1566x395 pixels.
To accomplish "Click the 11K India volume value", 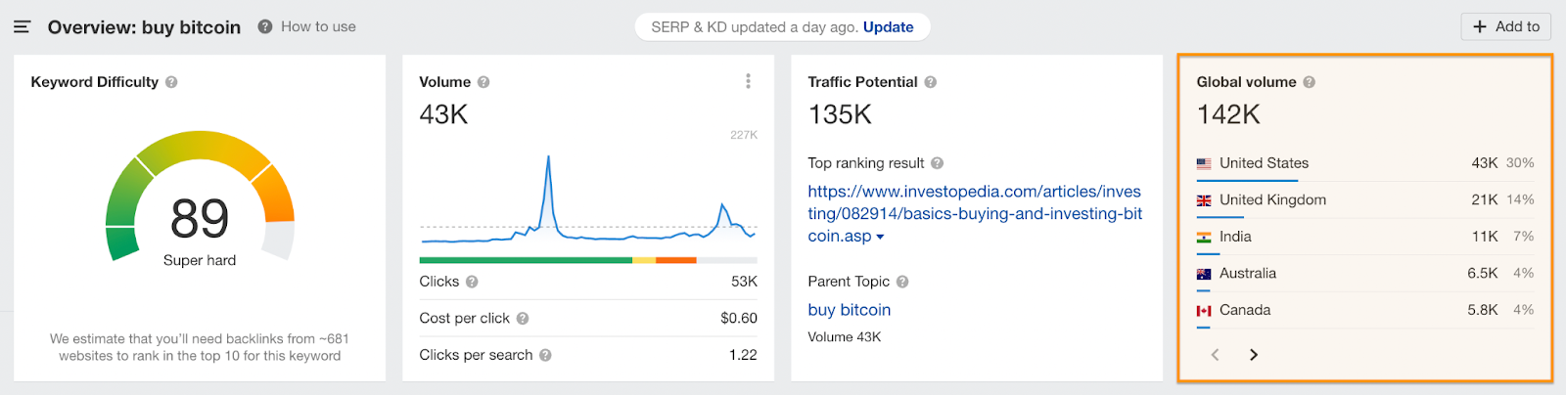I will point(1485,237).
